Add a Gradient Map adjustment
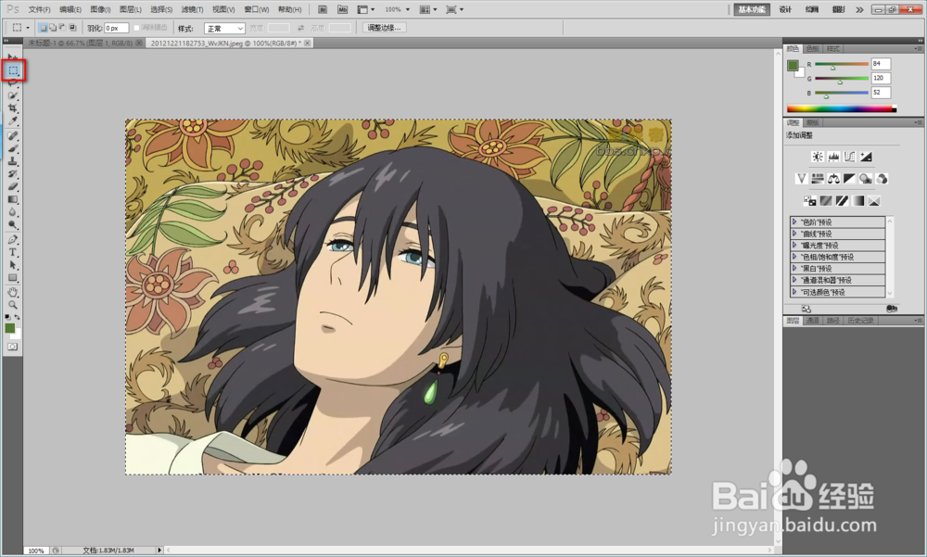The width and height of the screenshot is (927, 557). click(857, 201)
